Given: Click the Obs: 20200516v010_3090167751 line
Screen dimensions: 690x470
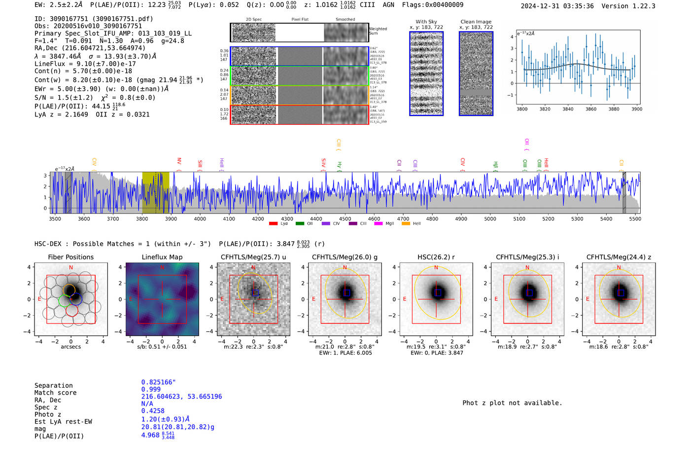Looking at the screenshot, I should coord(88,26).
